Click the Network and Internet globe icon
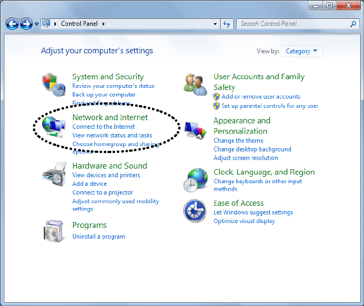364x306 pixels. [x=53, y=127]
